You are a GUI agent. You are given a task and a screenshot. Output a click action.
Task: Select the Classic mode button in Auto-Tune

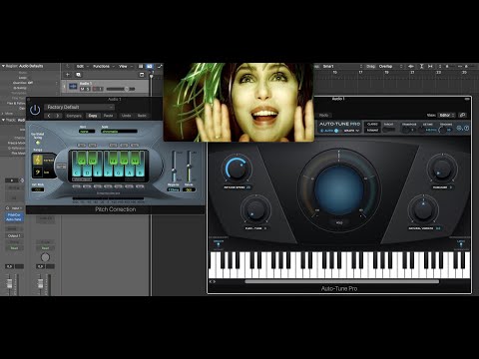tap(372, 124)
